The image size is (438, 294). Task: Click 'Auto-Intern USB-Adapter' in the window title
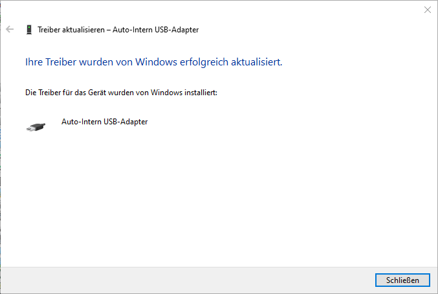157,30
